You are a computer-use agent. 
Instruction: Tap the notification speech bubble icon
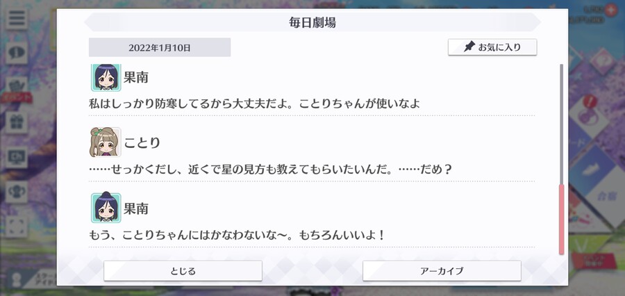point(17,52)
